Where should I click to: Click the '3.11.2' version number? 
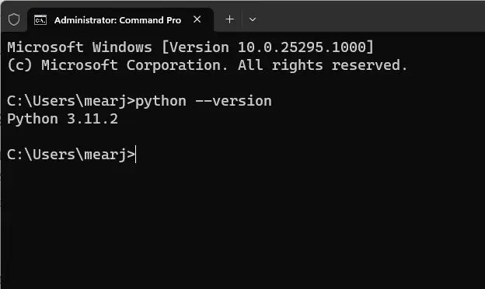[92, 119]
